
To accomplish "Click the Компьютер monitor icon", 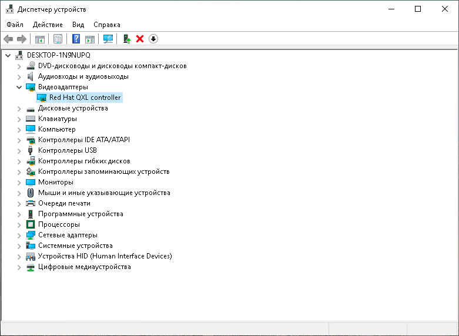I will [31, 129].
